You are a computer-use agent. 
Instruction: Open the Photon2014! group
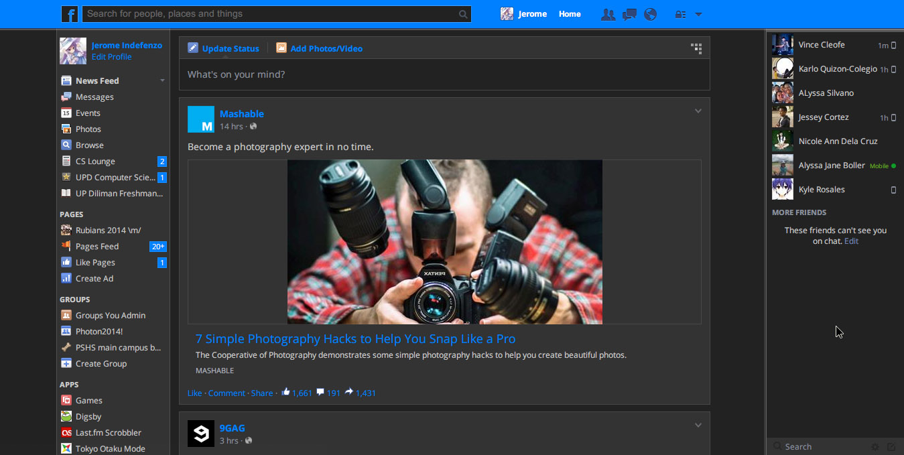tap(99, 331)
